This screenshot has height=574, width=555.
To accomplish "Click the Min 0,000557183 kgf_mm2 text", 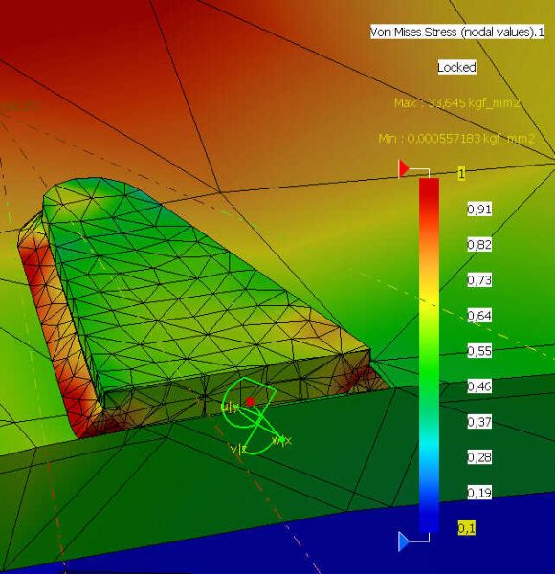I will click(x=456, y=139).
